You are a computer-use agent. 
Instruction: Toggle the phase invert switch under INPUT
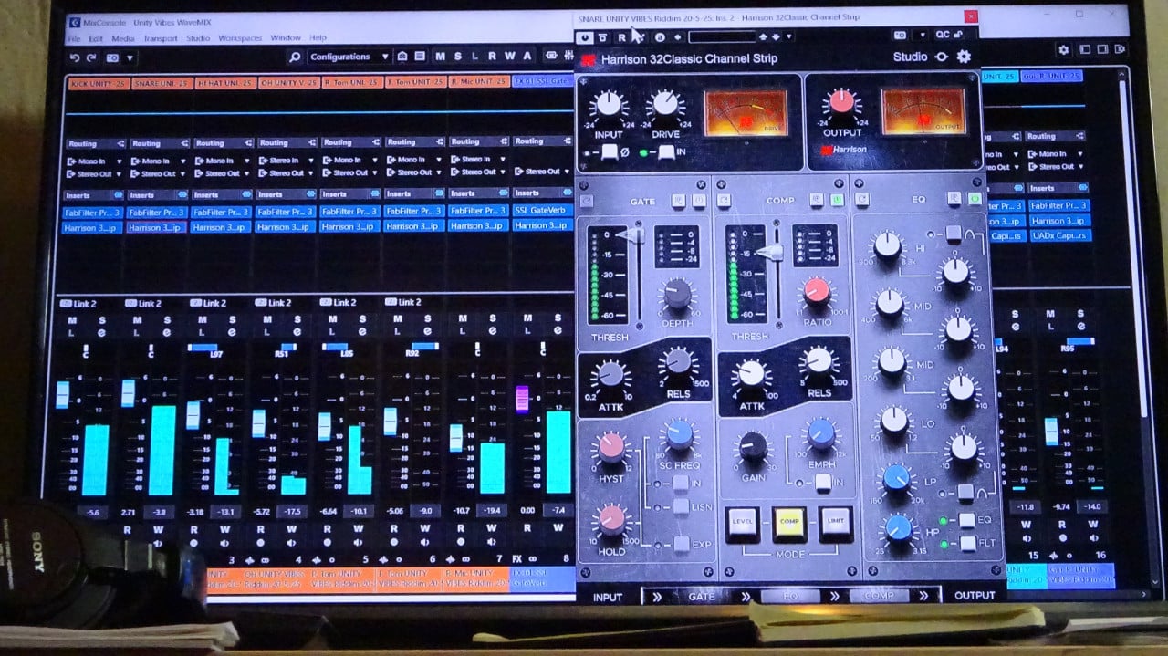(609, 152)
